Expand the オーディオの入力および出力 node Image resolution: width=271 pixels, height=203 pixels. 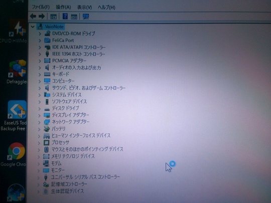tap(40, 68)
